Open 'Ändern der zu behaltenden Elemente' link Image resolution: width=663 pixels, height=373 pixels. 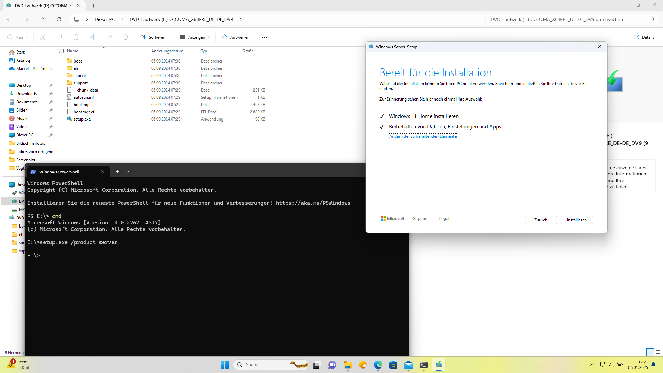[423, 136]
